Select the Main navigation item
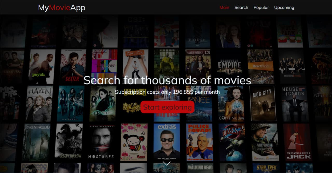This screenshot has width=332, height=173. [224, 8]
